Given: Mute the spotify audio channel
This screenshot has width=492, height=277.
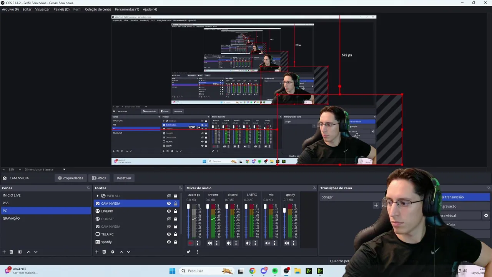Looking at the screenshot, I should tap(287, 243).
